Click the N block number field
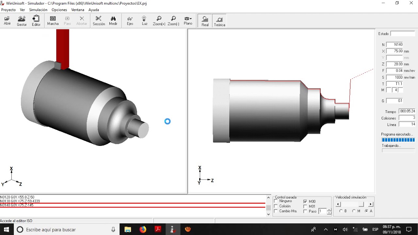The height and width of the screenshot is (235, 418). [x=395, y=44]
